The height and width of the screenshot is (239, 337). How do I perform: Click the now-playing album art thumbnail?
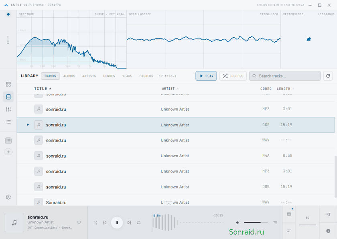click(14, 223)
